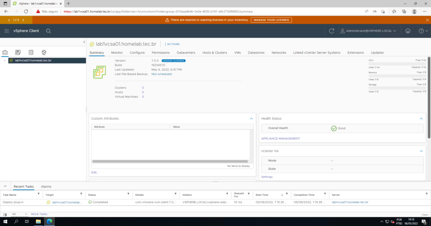Sort by Start Time column header
This screenshot has height=226, width=431.
pos(262,195)
